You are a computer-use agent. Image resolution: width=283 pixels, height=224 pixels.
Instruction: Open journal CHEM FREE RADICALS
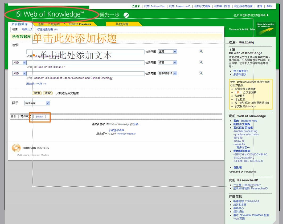[x=248, y=161]
